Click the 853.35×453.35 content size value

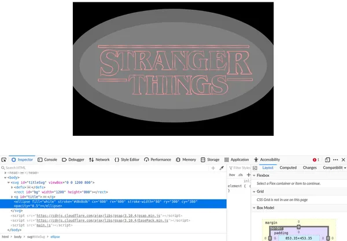(x=298, y=238)
